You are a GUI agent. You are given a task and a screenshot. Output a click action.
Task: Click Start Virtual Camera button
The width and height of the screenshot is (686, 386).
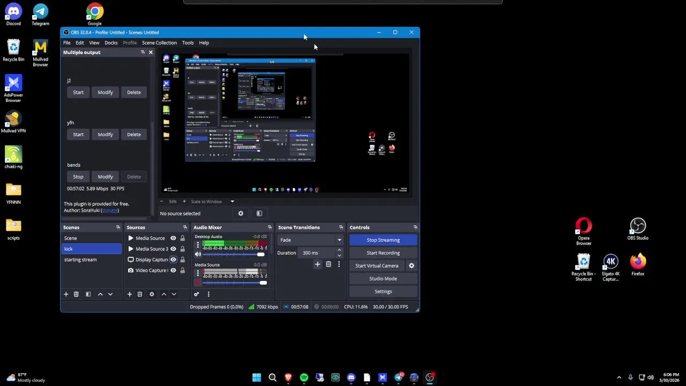[x=377, y=266]
